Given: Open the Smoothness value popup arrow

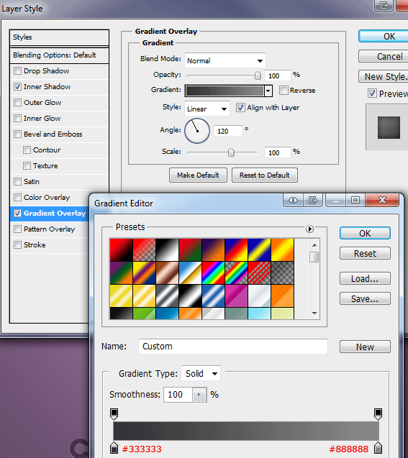Looking at the screenshot, I should tap(199, 395).
